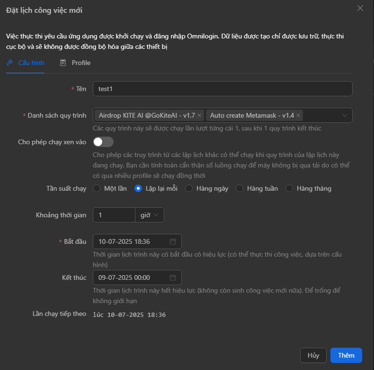374x370 pixels.
Task: Click calendar icon in Bắt đầu field
Action: click(x=173, y=241)
